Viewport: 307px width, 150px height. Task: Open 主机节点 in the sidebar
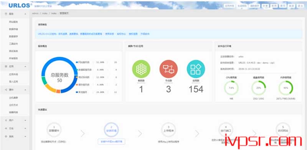(x=13, y=105)
